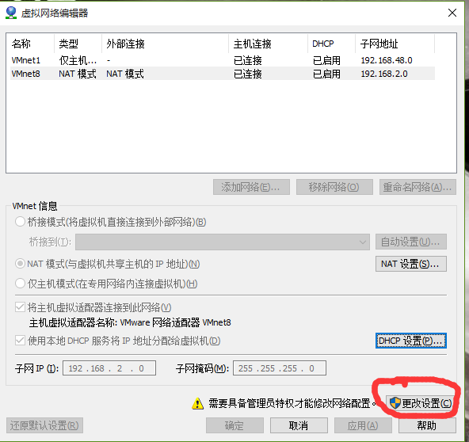The image size is (469, 442).
Task: Select the 仅主机模式 radio button
Action: pos(20,284)
